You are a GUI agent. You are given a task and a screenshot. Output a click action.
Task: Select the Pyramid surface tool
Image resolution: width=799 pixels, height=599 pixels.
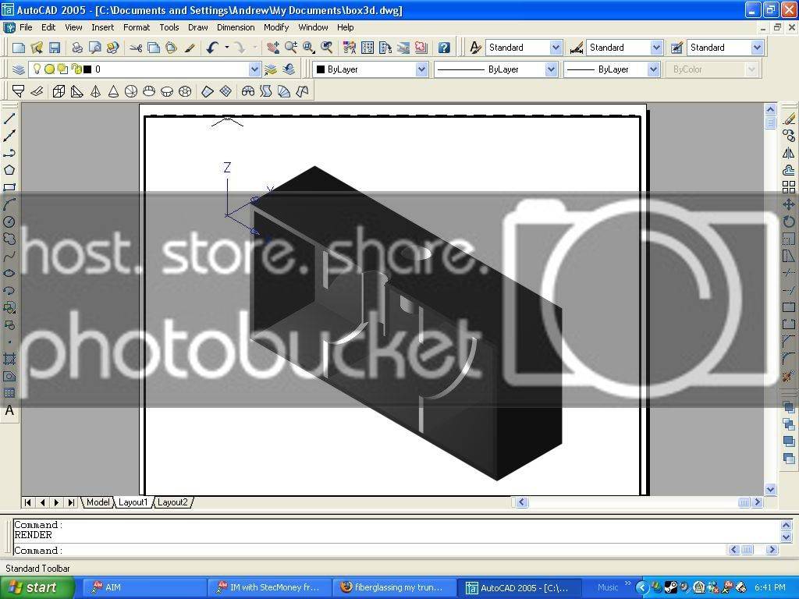(x=95, y=92)
